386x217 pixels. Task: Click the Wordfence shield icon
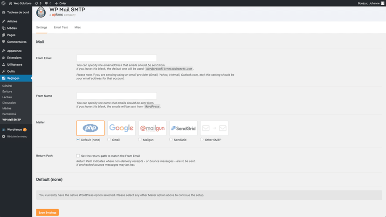pos(3,129)
